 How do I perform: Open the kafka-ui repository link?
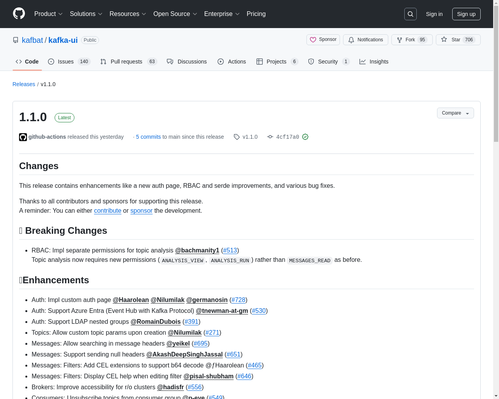point(63,40)
